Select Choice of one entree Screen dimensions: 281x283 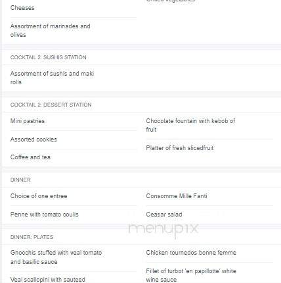(39, 196)
